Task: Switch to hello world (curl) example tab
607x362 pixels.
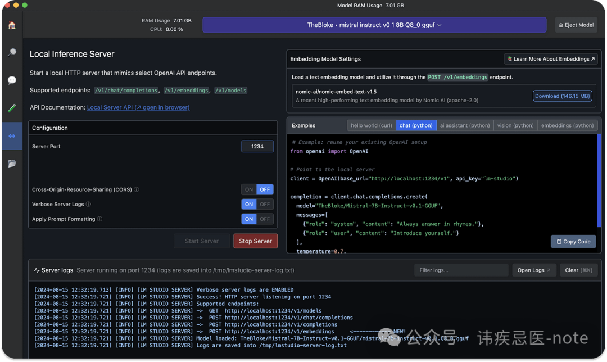Action: 372,125
